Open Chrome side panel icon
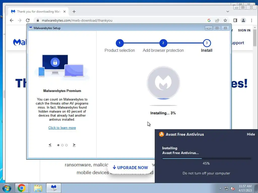 click(235, 20)
